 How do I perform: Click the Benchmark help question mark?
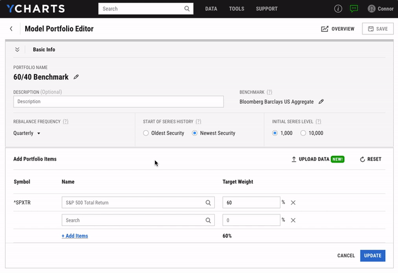tap(269, 92)
